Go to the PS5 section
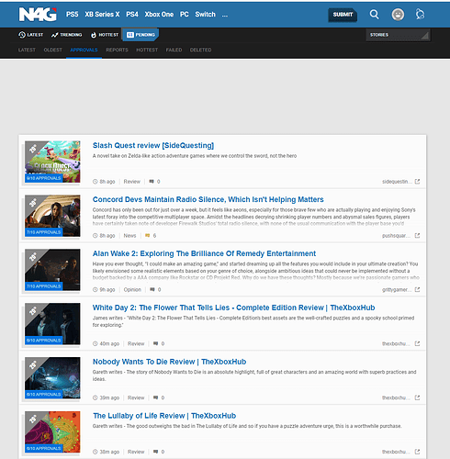The width and height of the screenshot is (450, 459). pyautogui.click(x=73, y=15)
